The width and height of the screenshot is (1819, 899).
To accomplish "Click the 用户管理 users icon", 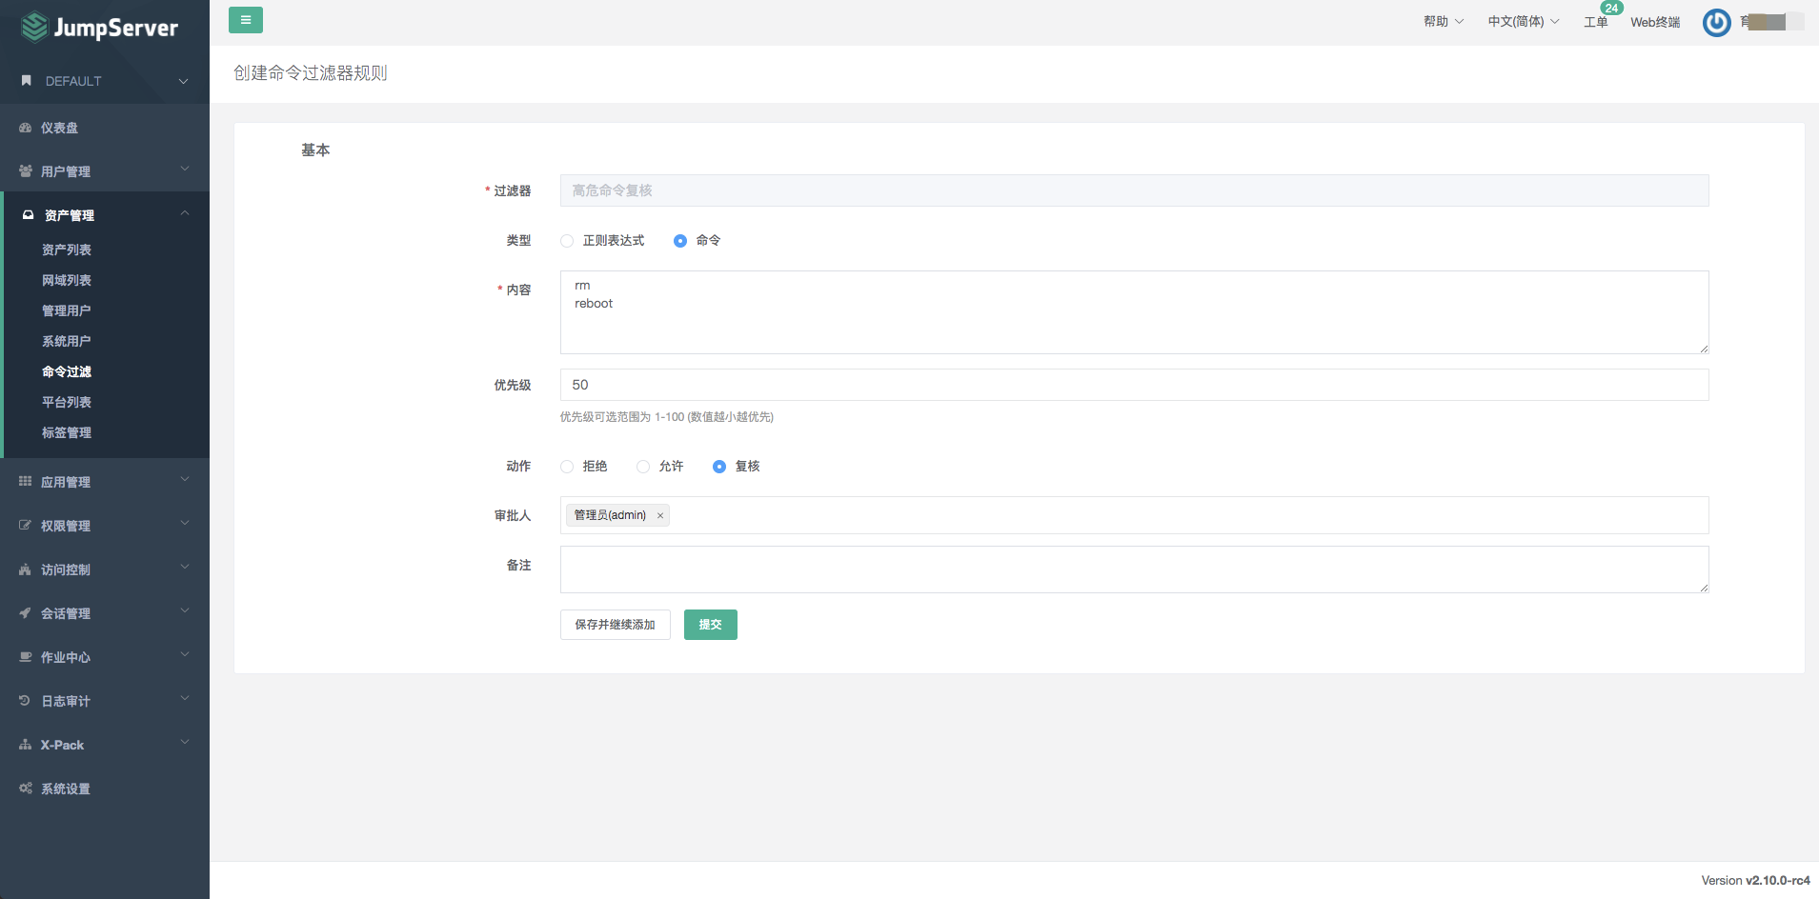I will click(26, 171).
